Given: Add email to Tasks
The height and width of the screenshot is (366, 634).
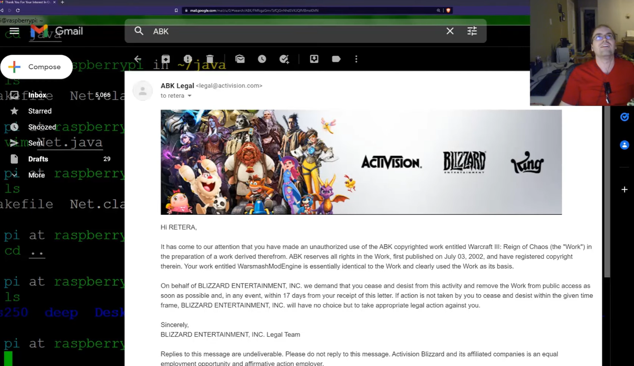Looking at the screenshot, I should pos(284,59).
